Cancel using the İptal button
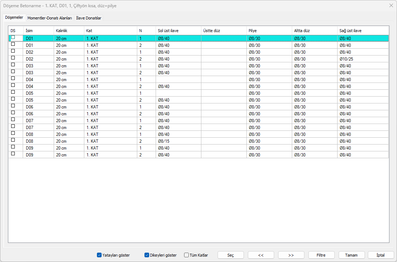Screen dimensions: 397x262 380,255
